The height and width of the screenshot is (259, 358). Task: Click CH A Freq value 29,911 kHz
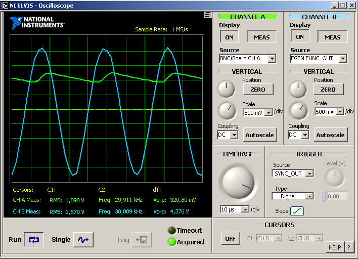point(128,200)
